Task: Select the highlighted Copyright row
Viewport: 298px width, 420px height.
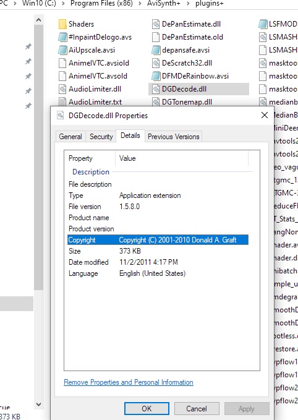Action: click(158, 240)
